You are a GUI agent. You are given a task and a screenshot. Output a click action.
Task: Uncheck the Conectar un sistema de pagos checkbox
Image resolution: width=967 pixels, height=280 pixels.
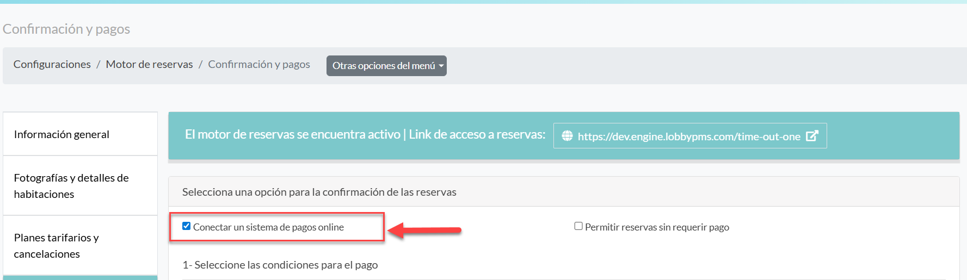[x=186, y=226]
